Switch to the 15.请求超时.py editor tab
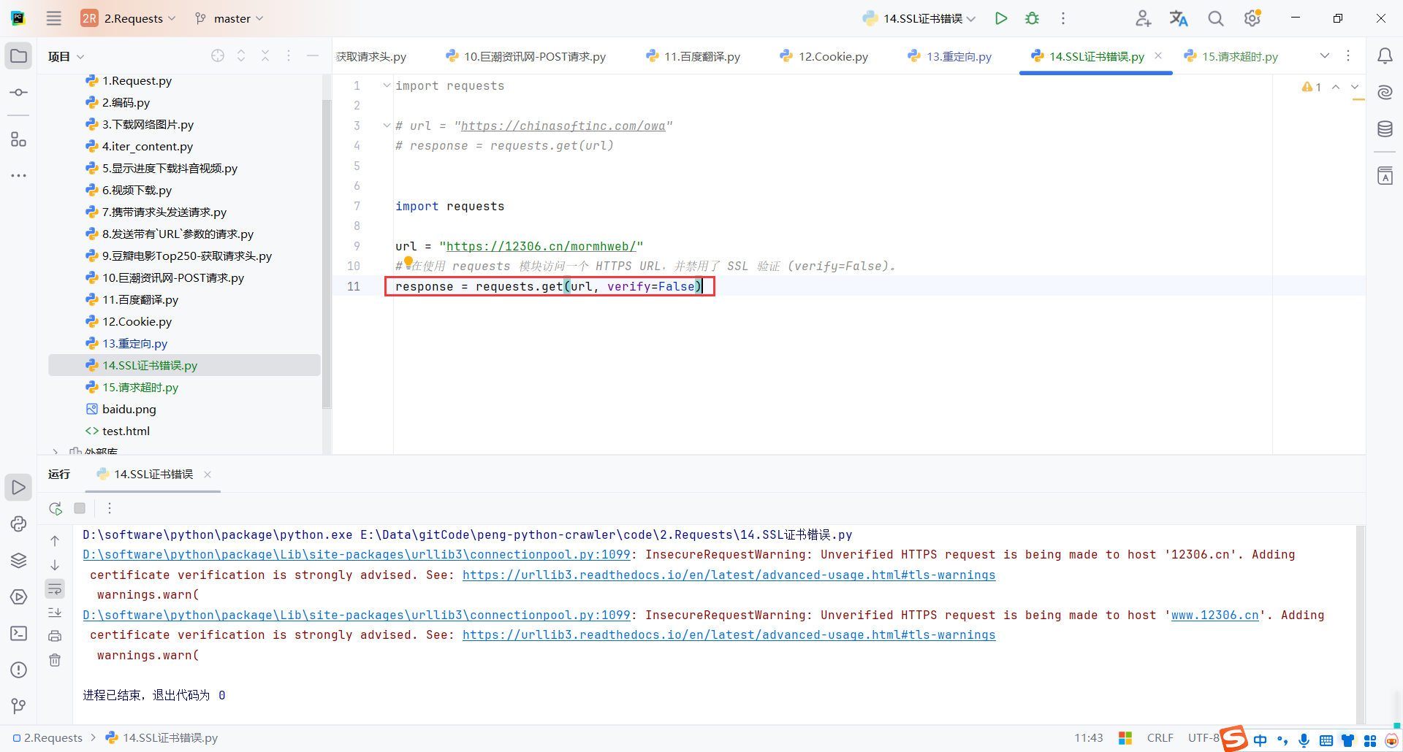The image size is (1403, 752). click(1231, 56)
